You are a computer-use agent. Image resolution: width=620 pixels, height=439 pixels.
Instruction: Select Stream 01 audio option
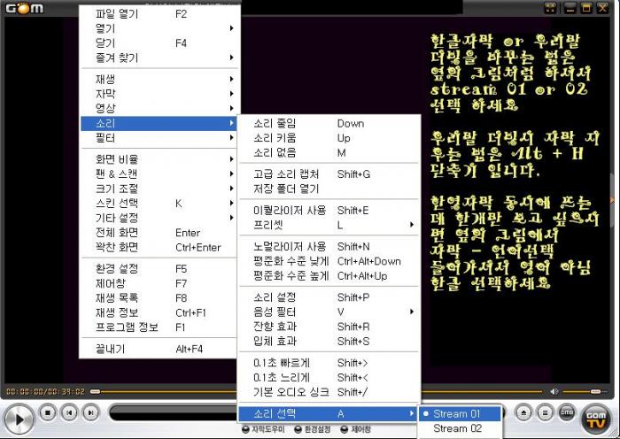(456, 413)
